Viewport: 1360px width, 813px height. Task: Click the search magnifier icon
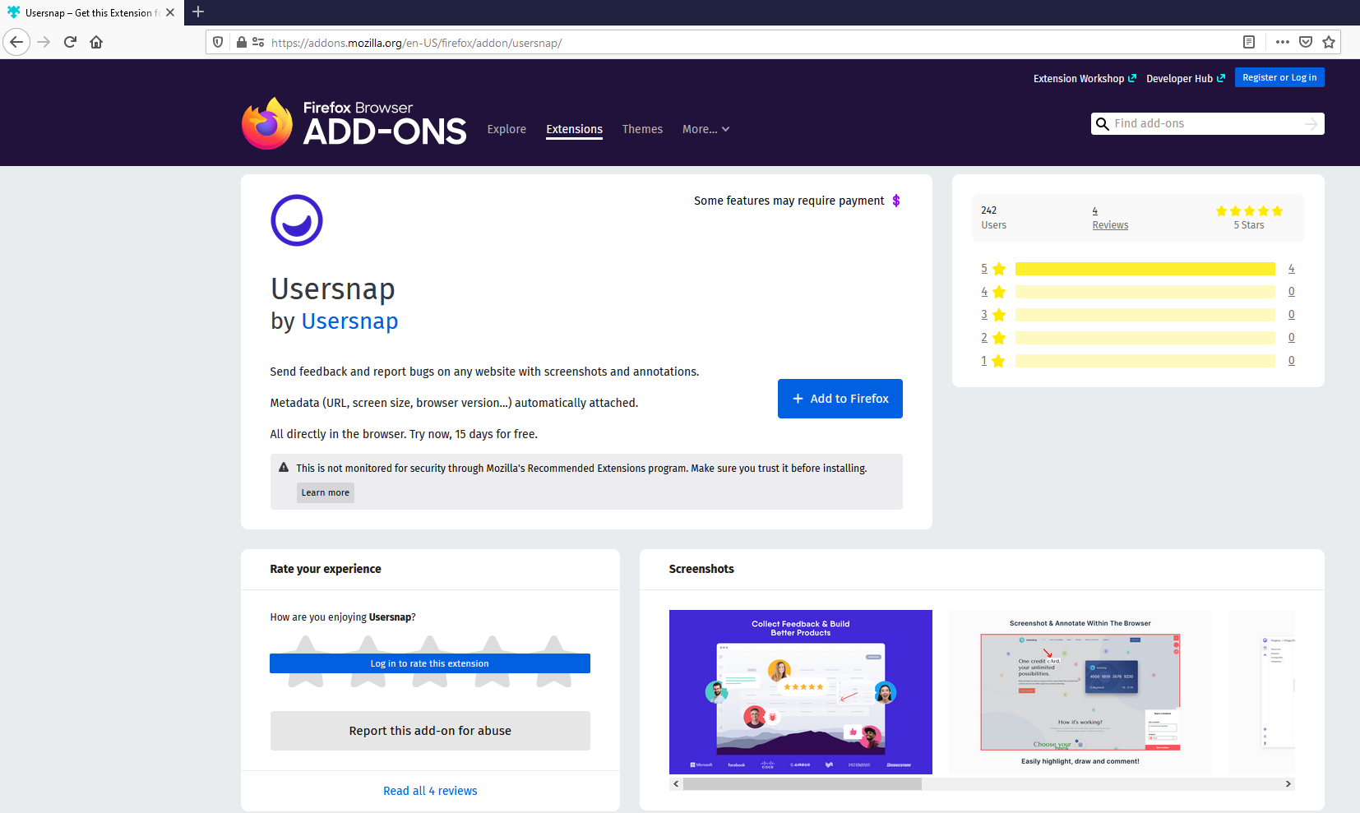[1103, 123]
